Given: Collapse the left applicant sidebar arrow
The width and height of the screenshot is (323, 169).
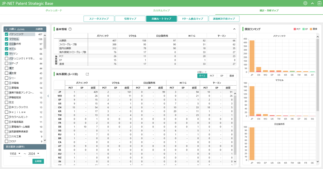Looking at the screenshot, I should click(x=48, y=96).
